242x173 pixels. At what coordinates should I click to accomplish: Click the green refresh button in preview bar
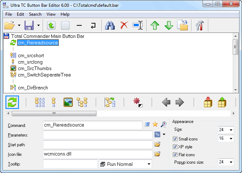coord(12,102)
